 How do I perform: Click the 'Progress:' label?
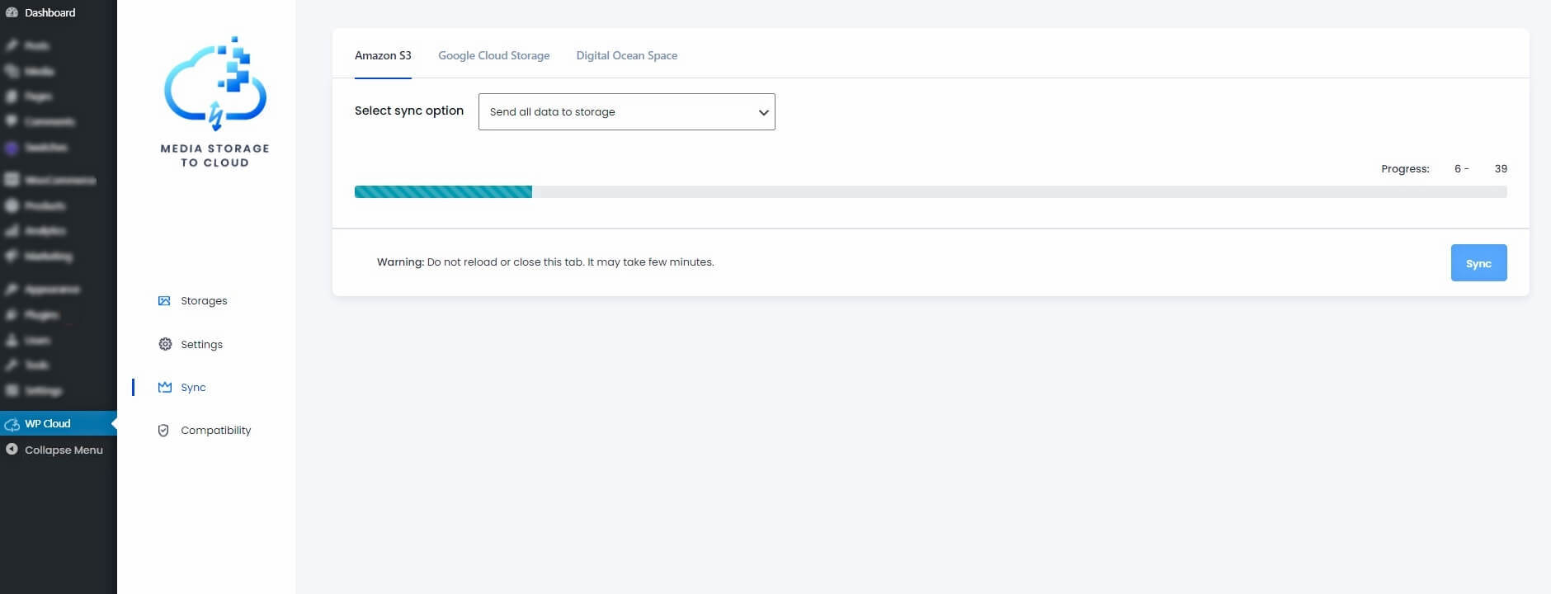1405,169
